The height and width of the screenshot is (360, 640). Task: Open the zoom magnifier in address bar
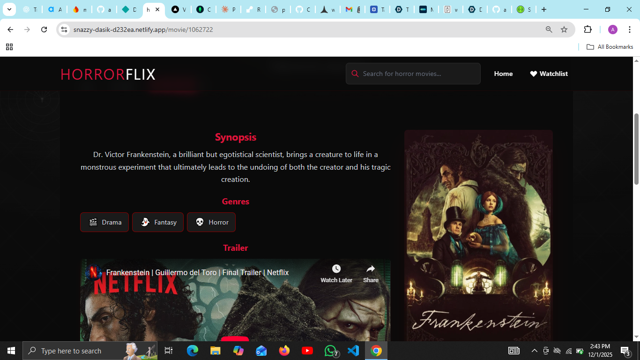point(549,30)
